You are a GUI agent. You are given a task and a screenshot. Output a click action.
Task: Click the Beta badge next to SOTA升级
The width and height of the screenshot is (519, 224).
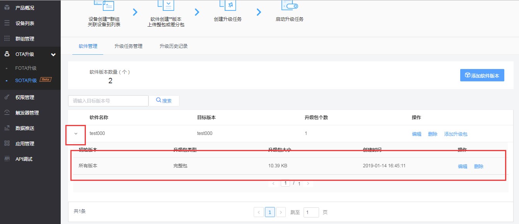[x=45, y=80]
